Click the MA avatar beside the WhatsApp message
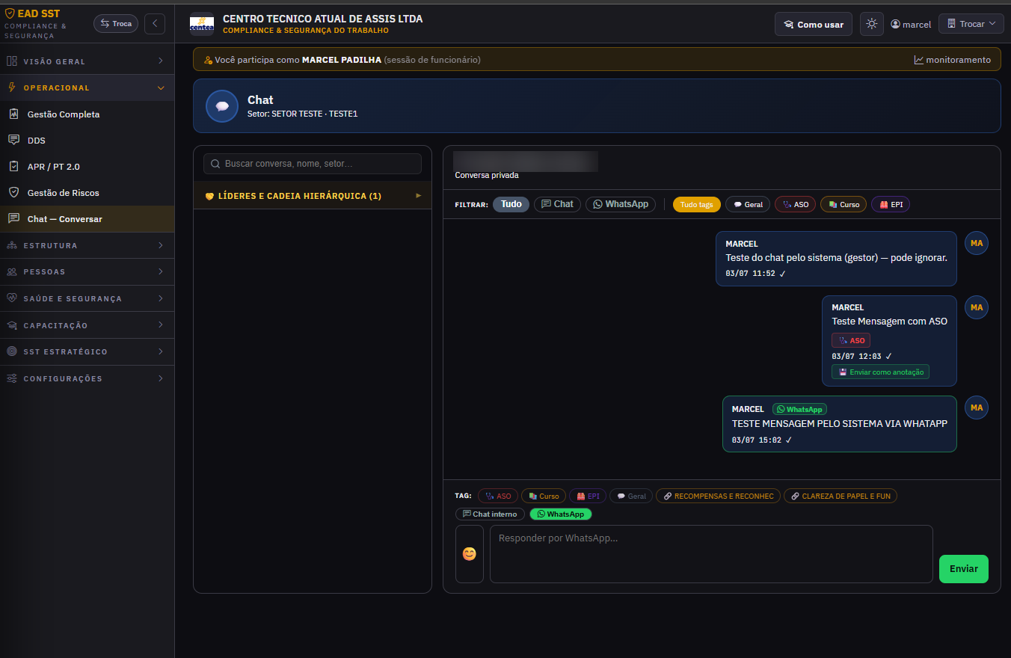 click(x=977, y=408)
